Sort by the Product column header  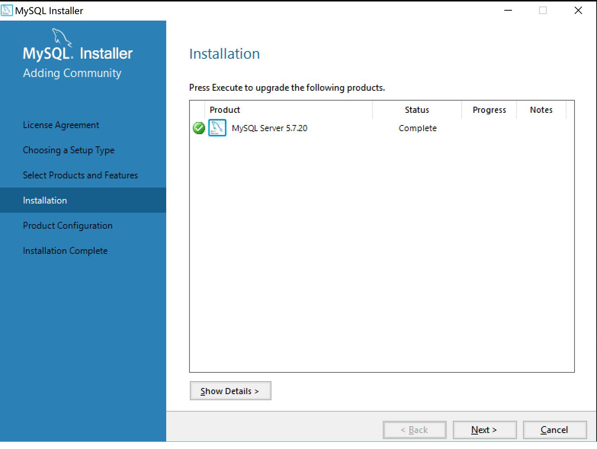289,110
